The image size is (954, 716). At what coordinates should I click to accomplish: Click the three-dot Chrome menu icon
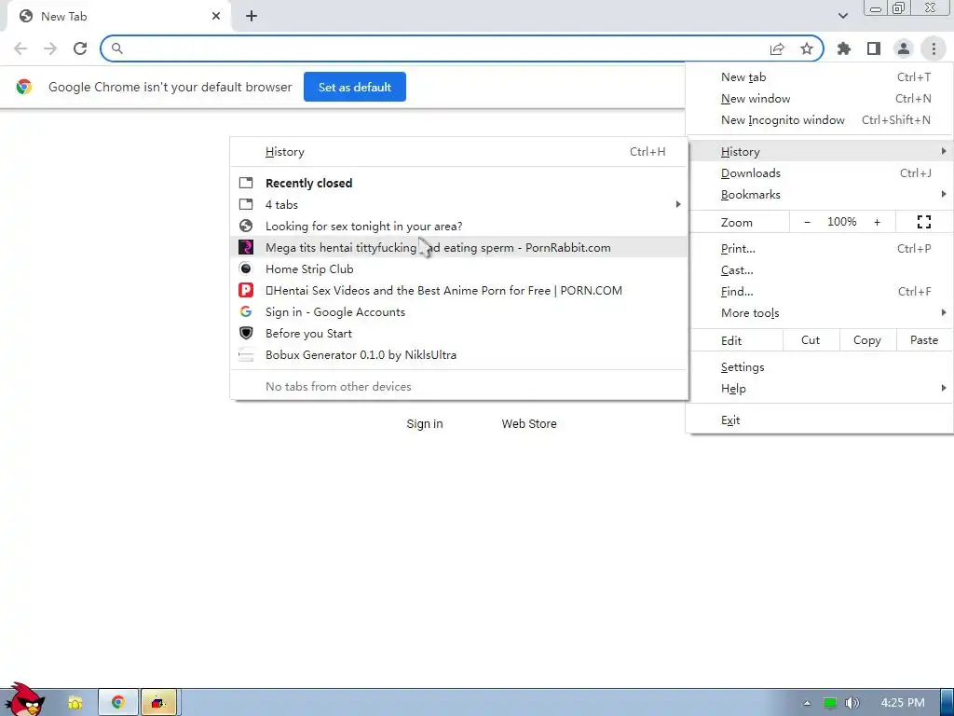934,48
